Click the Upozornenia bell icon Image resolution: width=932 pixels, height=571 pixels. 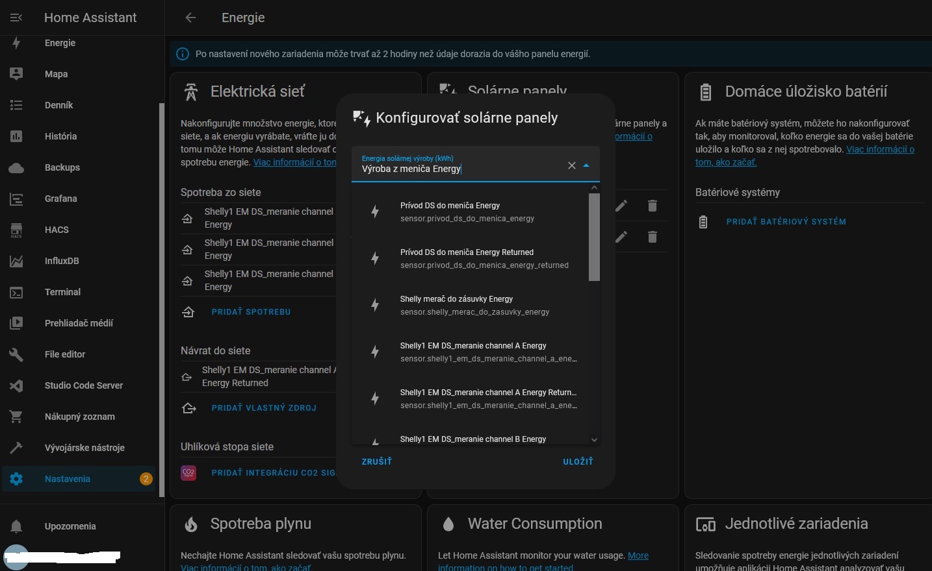16,526
